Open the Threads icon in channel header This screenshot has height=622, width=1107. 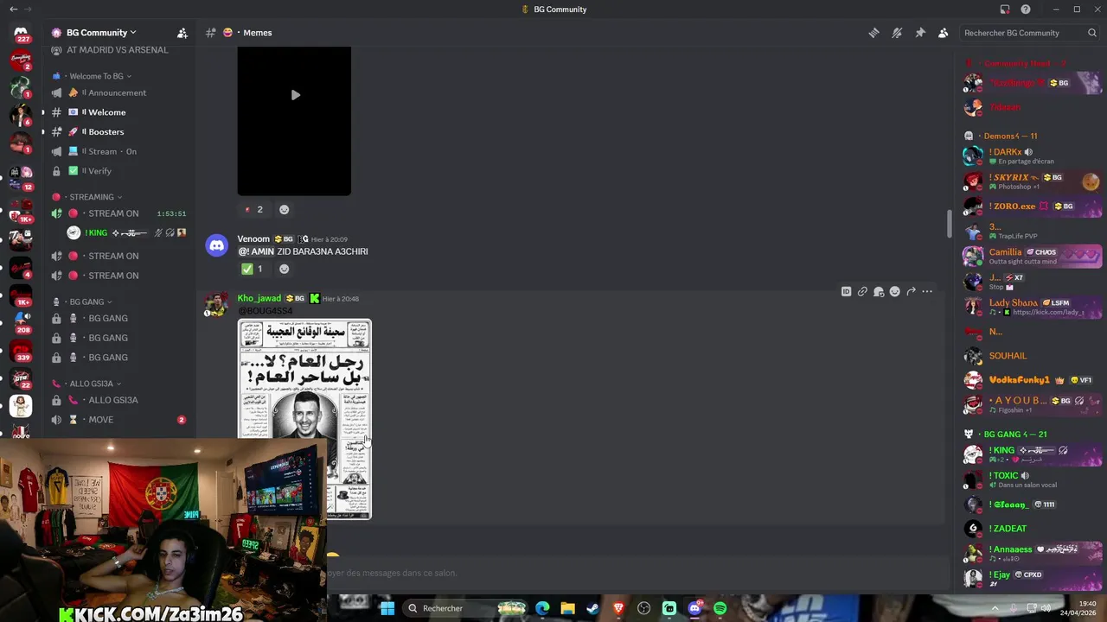point(873,33)
